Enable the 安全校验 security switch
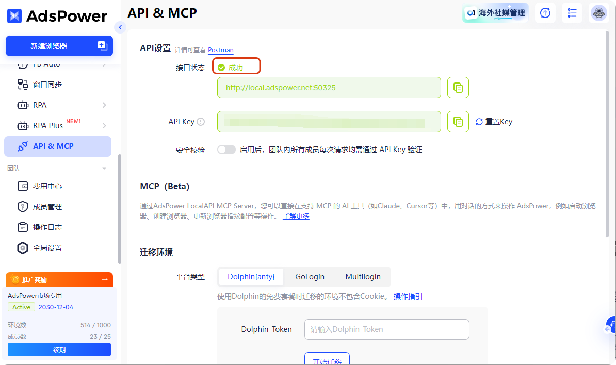The height and width of the screenshot is (365, 616). click(226, 149)
